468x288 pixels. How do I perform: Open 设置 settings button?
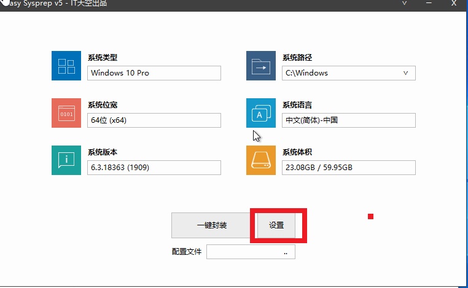tap(276, 225)
